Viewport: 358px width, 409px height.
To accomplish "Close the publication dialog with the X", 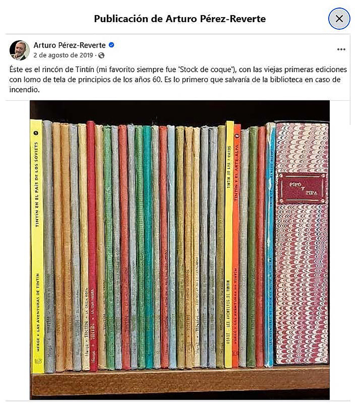I will tap(339, 19).
